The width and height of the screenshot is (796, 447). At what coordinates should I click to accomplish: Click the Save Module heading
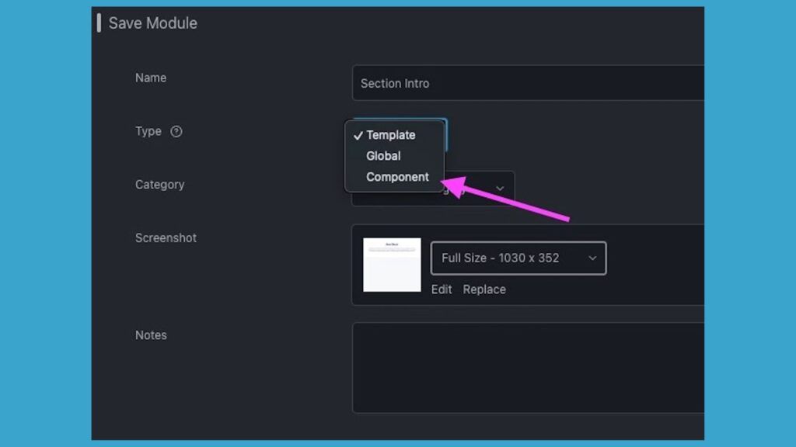(152, 23)
